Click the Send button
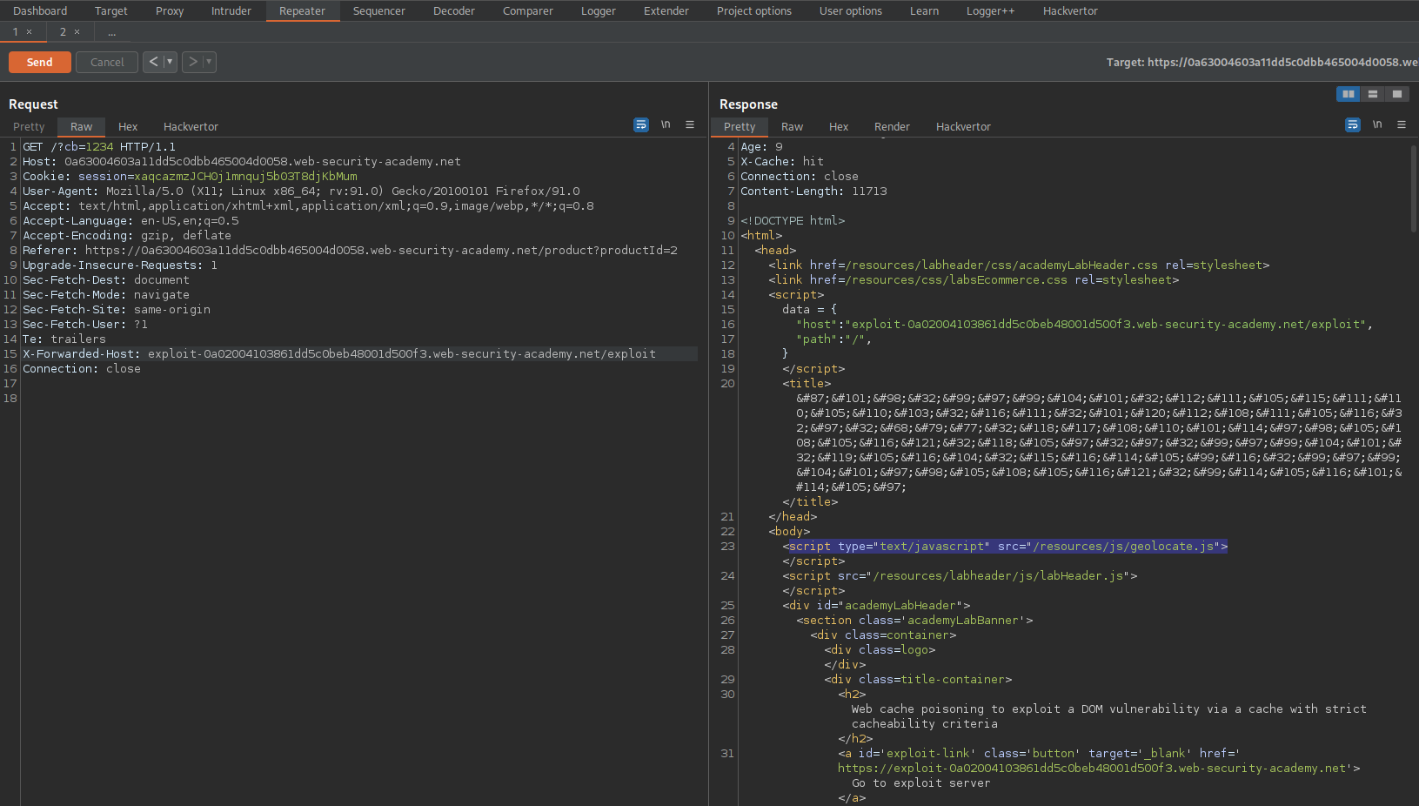Screen dimensions: 1419x806 [x=40, y=62]
